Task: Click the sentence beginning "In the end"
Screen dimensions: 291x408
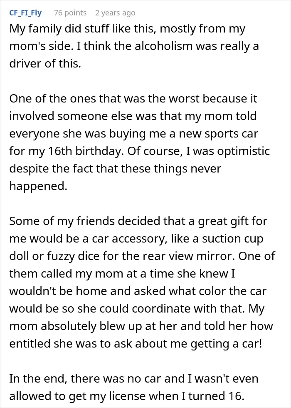Action: coord(134,387)
